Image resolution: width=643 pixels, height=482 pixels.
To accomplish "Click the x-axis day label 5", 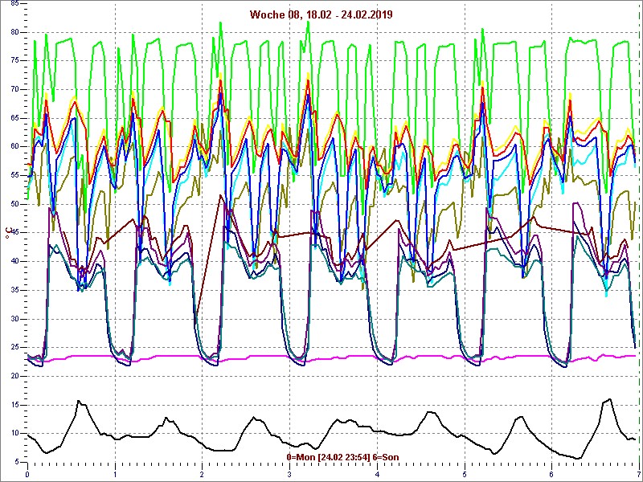I will [465, 476].
